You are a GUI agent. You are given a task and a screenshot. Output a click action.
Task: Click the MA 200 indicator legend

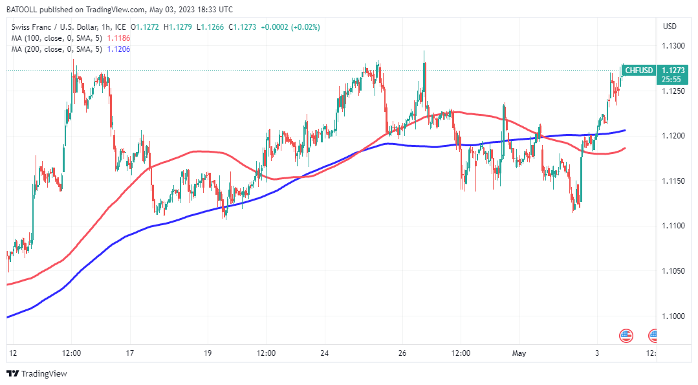[x=57, y=49]
